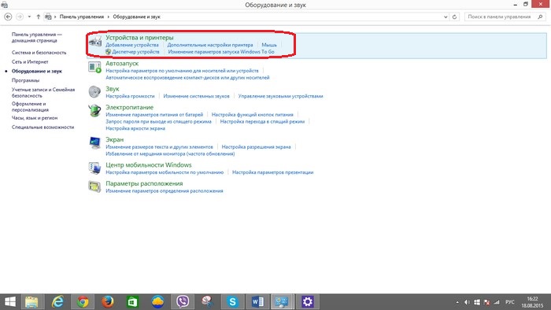Open Специальные возможности in sidebar
Screen dimensions: 551x310
(43, 127)
